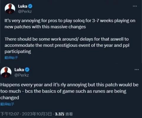Viewport: 142px width, 118px height.
Task: Click the verified badge on the first tweet
Action: click(30, 6)
